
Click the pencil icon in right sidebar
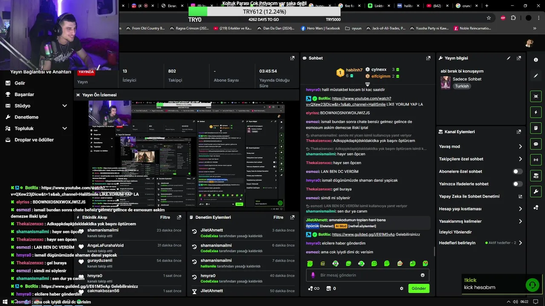[536, 76]
